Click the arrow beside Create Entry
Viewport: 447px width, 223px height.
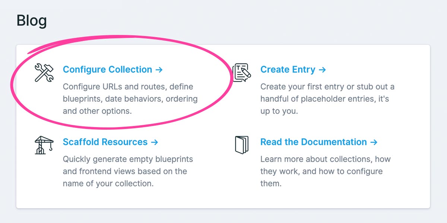pos(321,70)
